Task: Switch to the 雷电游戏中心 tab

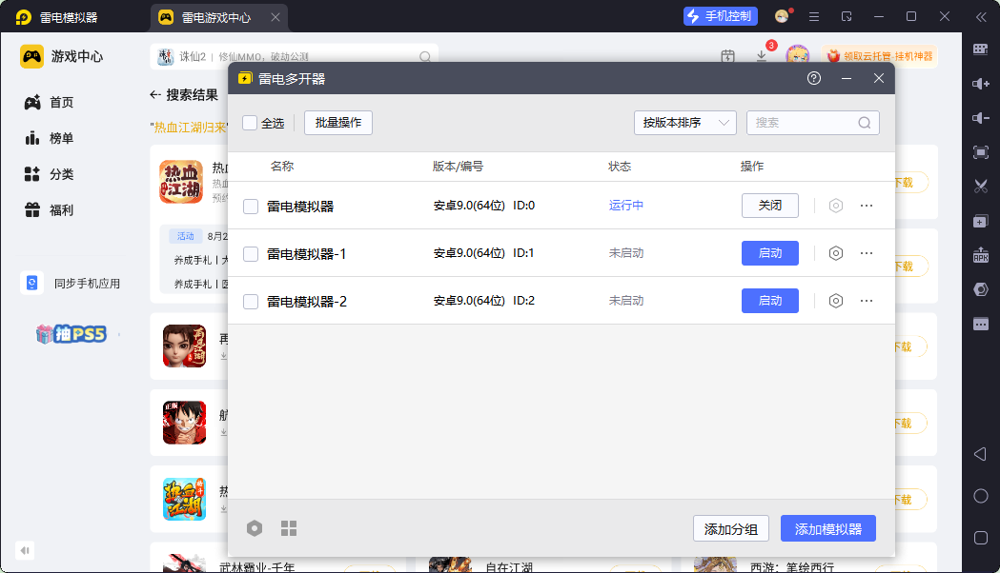Action: [x=215, y=17]
